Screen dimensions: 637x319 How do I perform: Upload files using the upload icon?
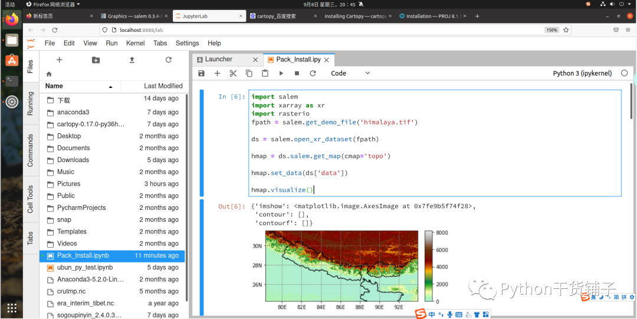(132, 60)
